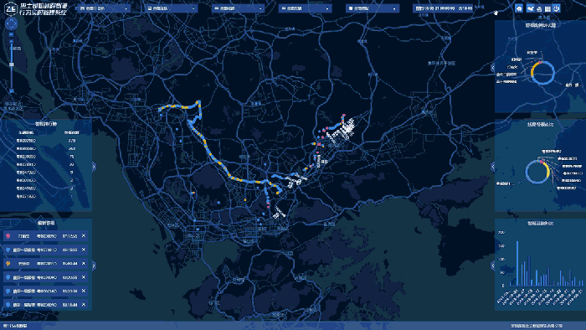Open the third filter dropdown in top bar
Image resolution: width=586 pixels, height=330 pixels.
point(238,8)
